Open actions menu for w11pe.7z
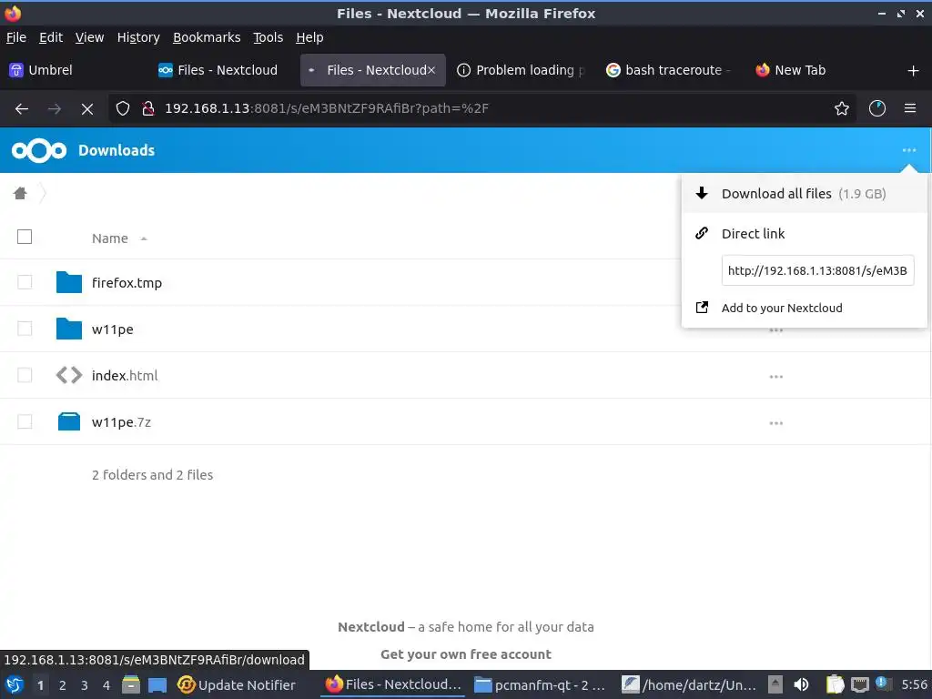The width and height of the screenshot is (932, 699). 775,422
